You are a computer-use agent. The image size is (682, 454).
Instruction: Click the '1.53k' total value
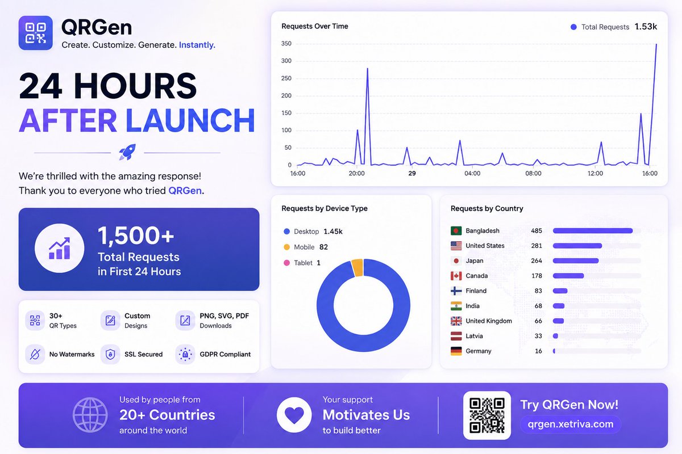646,27
